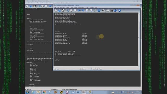Screen dimensions: 167x94
Task: Click the round blue X icon in front toolbar
Action: point(120,10)
